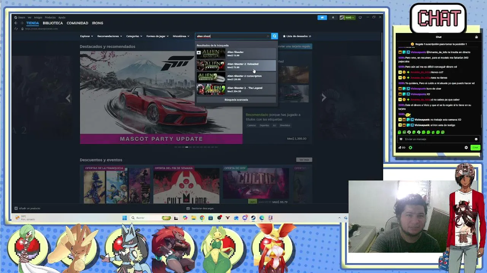Open Task View from the taskbar
This screenshot has width=487, height=273.
tap(176, 218)
